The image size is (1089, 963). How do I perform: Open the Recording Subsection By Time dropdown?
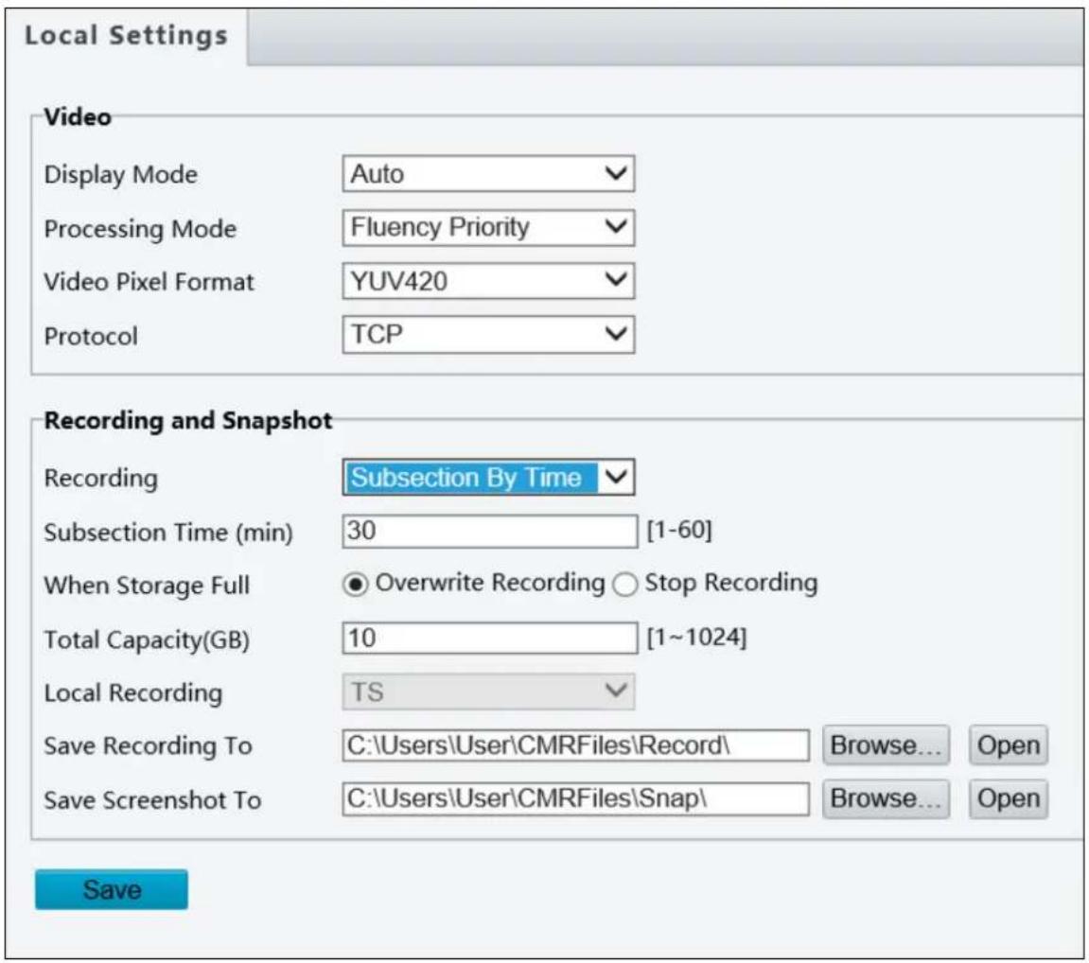tap(488, 477)
